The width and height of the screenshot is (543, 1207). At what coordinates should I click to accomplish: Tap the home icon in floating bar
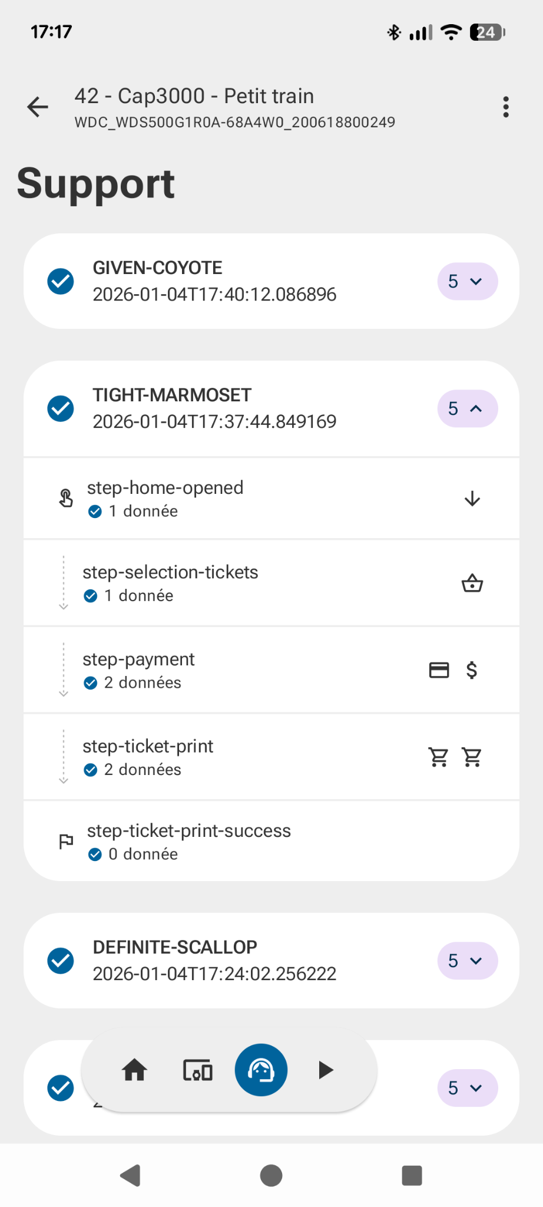pos(134,1070)
